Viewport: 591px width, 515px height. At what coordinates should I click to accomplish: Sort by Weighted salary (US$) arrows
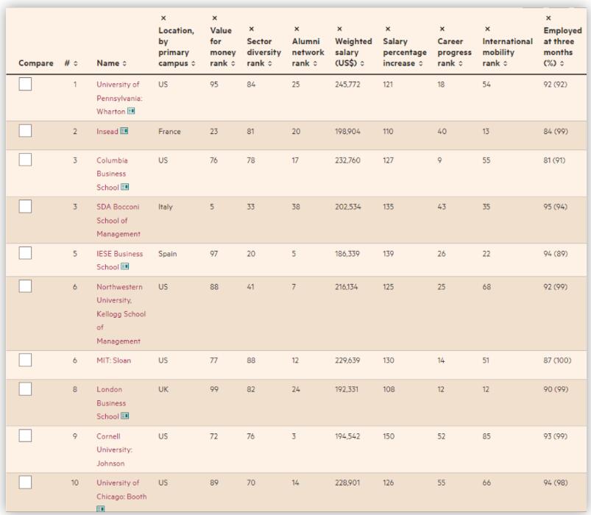point(362,63)
